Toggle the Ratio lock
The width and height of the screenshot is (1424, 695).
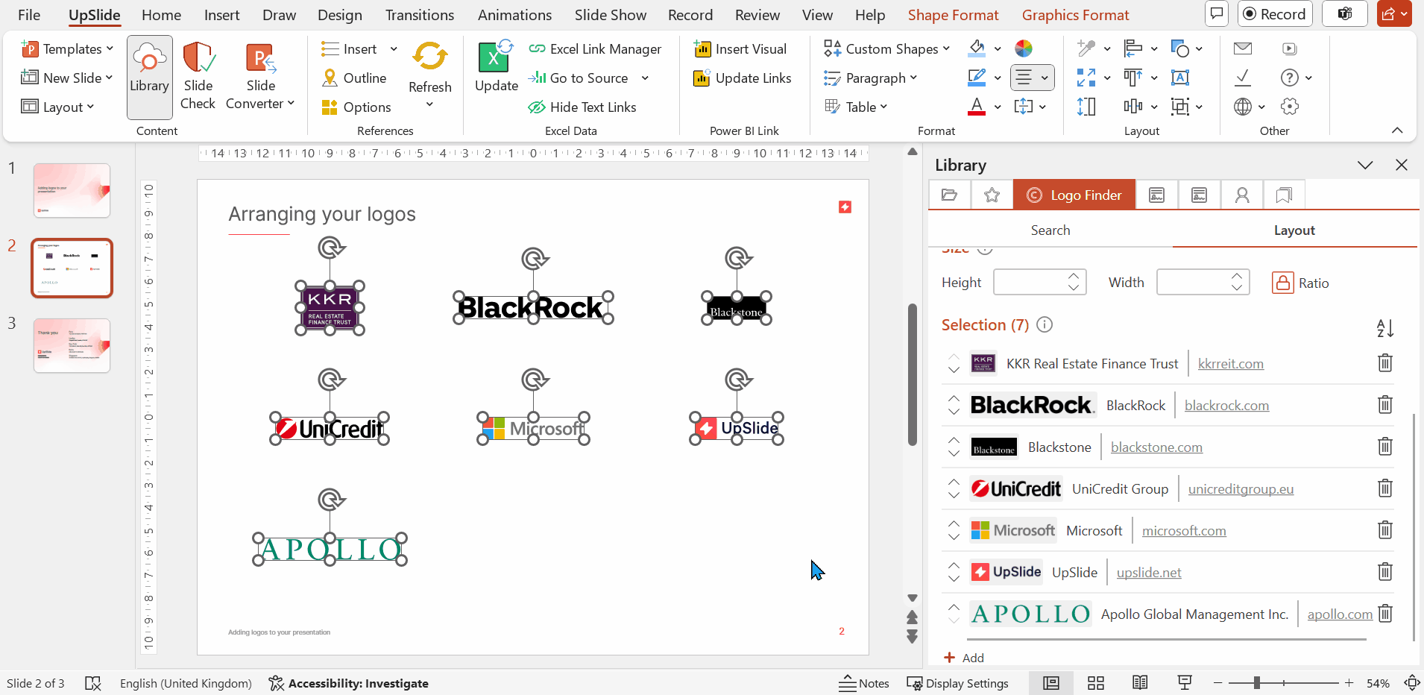point(1282,283)
